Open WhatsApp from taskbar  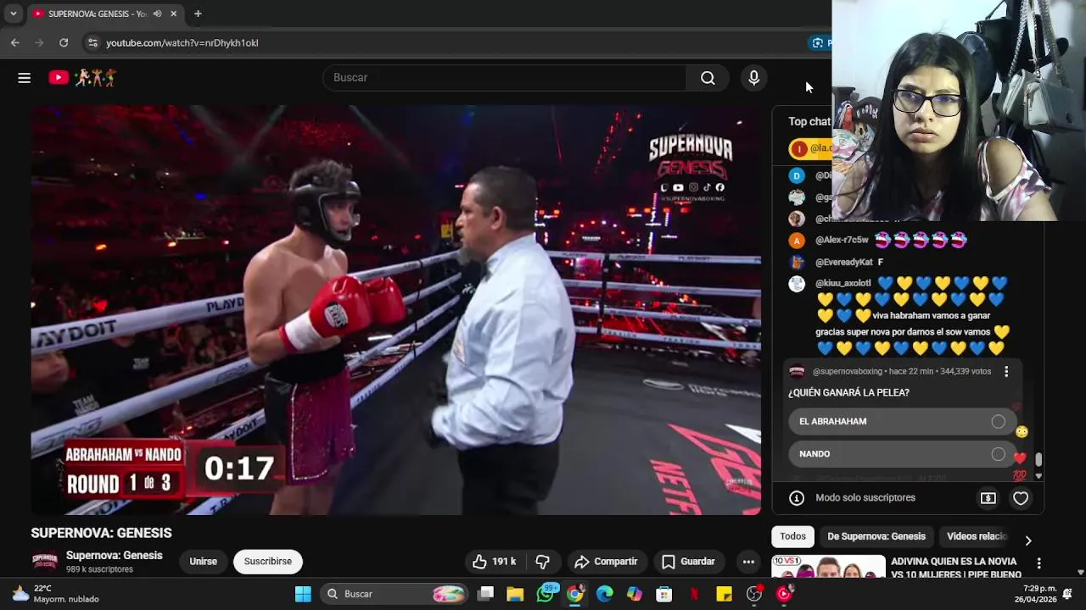pos(546,594)
